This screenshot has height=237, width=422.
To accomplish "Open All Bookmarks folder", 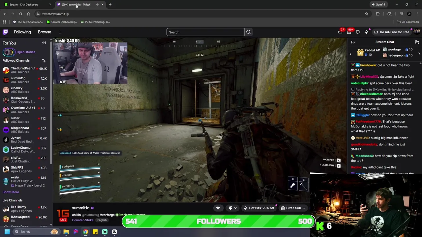I will (408, 22).
